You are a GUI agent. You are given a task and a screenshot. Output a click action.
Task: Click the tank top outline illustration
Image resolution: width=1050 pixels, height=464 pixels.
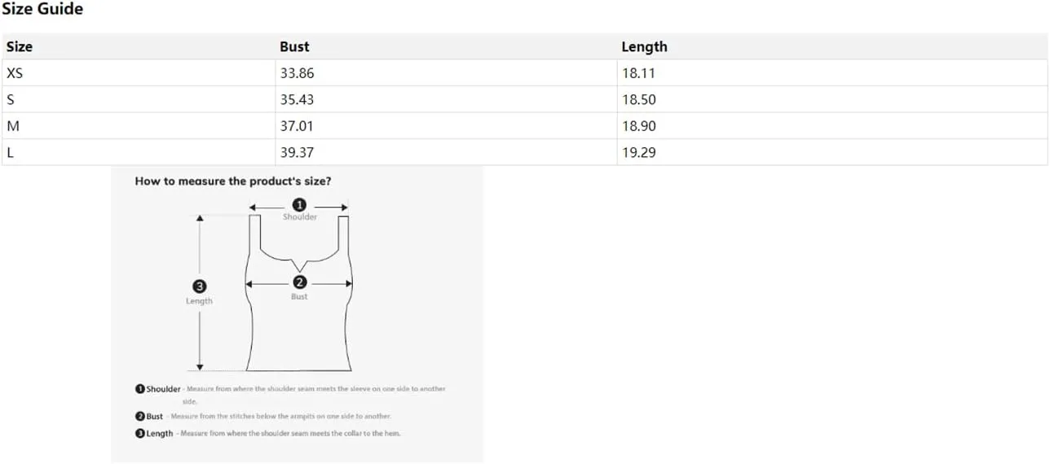pos(299,293)
